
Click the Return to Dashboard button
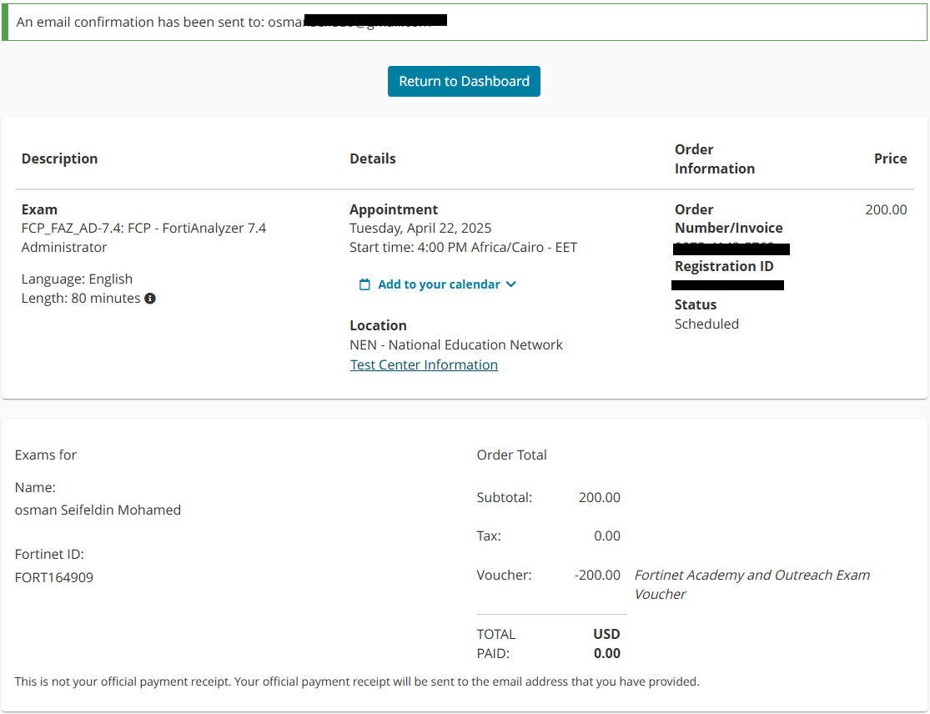pyautogui.click(x=464, y=82)
